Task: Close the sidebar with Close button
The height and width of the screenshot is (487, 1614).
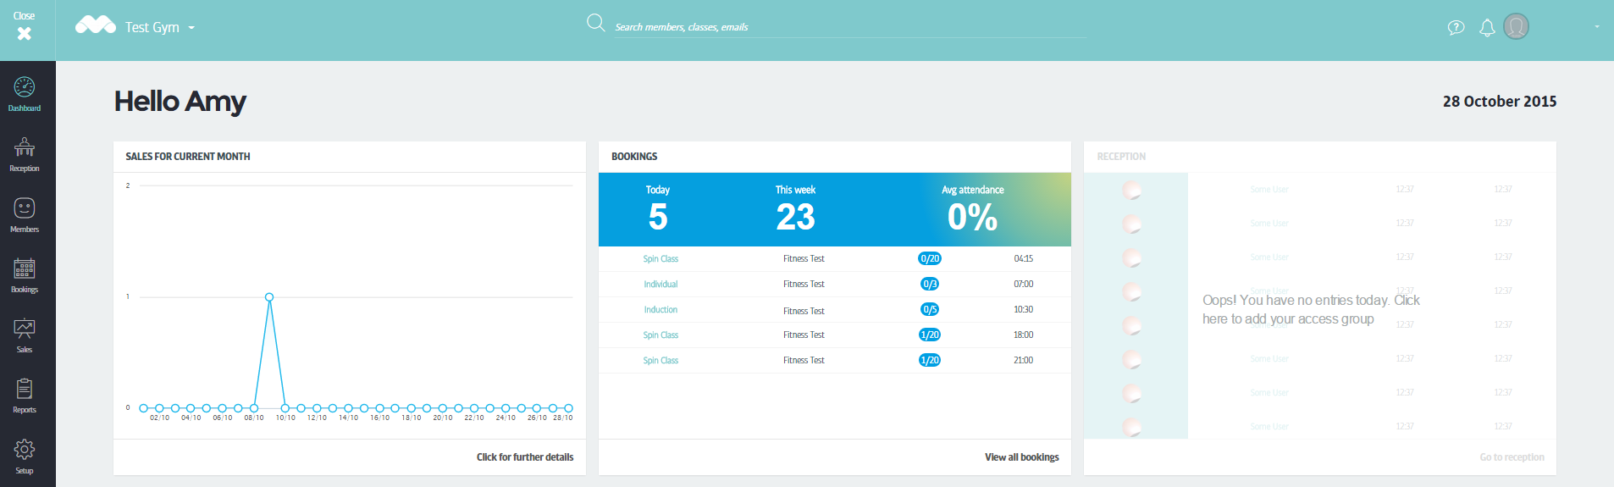Action: point(25,27)
